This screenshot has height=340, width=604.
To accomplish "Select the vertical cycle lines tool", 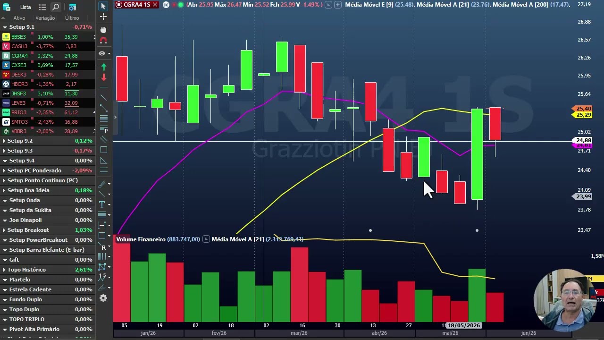I will tap(102, 256).
